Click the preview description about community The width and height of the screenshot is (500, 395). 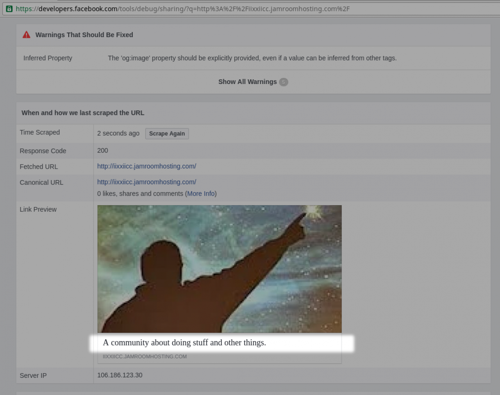pos(184,343)
